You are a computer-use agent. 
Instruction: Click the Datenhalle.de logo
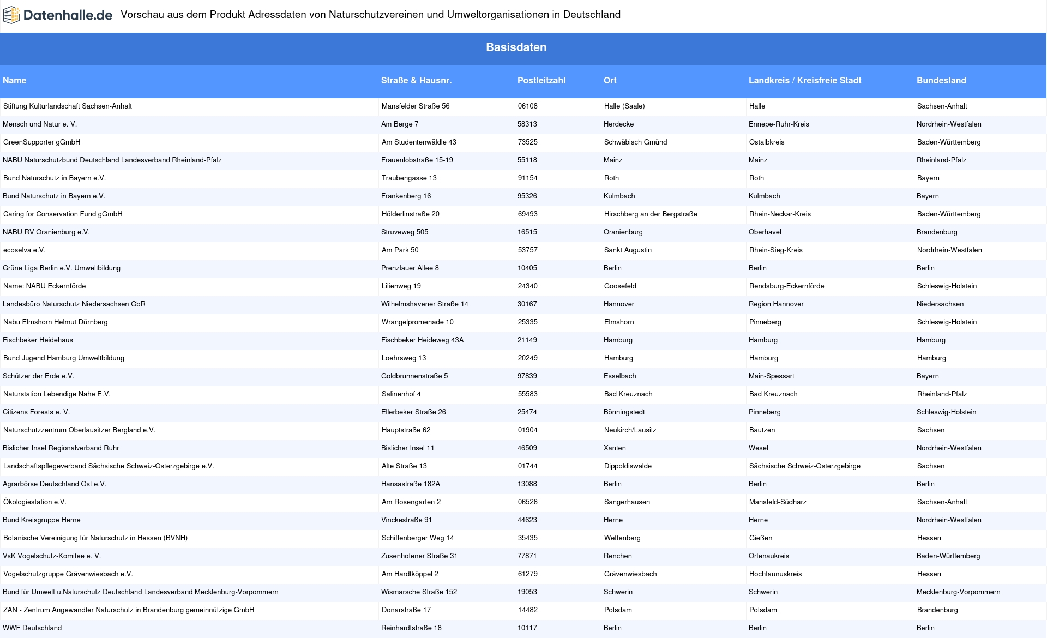pyautogui.click(x=58, y=15)
